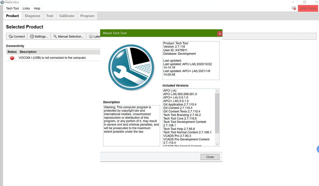Select Tech Tool Core 2.7.116.0 list entry
319x186 pixels.
[x=180, y=118]
